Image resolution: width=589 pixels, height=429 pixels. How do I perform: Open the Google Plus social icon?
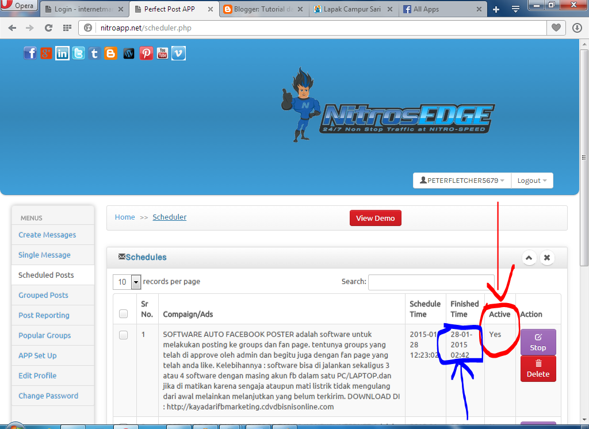click(x=46, y=53)
